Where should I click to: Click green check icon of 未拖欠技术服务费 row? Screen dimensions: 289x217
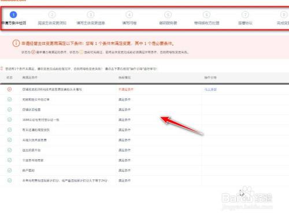point(9,140)
